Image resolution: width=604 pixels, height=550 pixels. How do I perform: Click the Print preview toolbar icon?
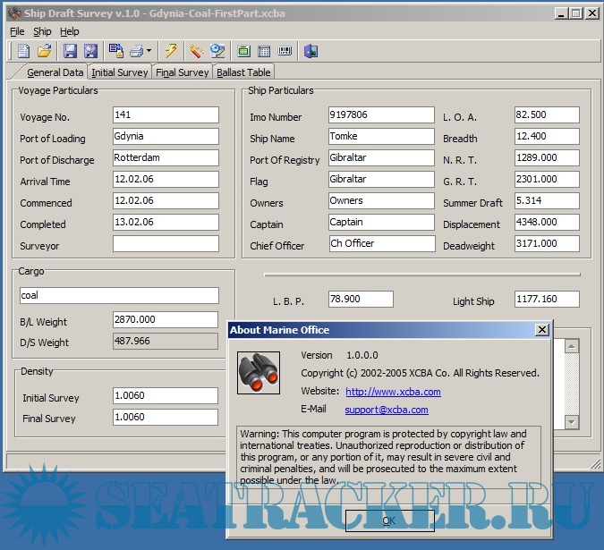(x=116, y=51)
